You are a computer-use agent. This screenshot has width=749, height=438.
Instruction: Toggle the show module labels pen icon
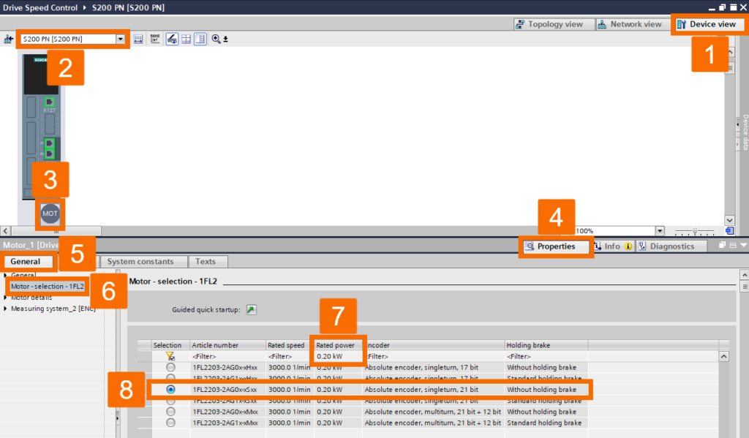172,39
